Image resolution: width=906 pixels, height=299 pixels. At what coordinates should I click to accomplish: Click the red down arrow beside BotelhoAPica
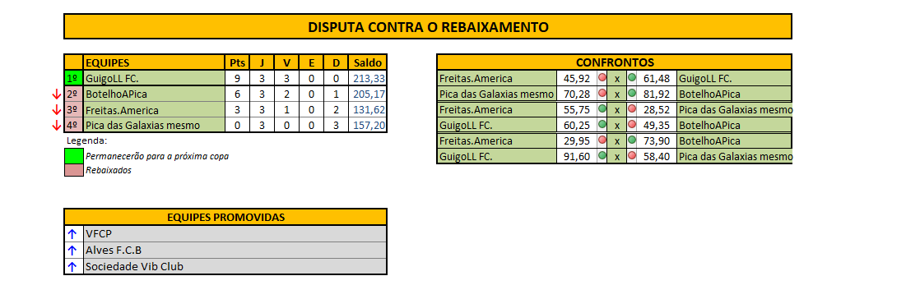point(56,94)
